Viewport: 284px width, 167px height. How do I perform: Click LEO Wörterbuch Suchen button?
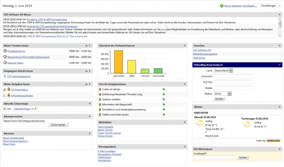pyautogui.click(x=243, y=157)
